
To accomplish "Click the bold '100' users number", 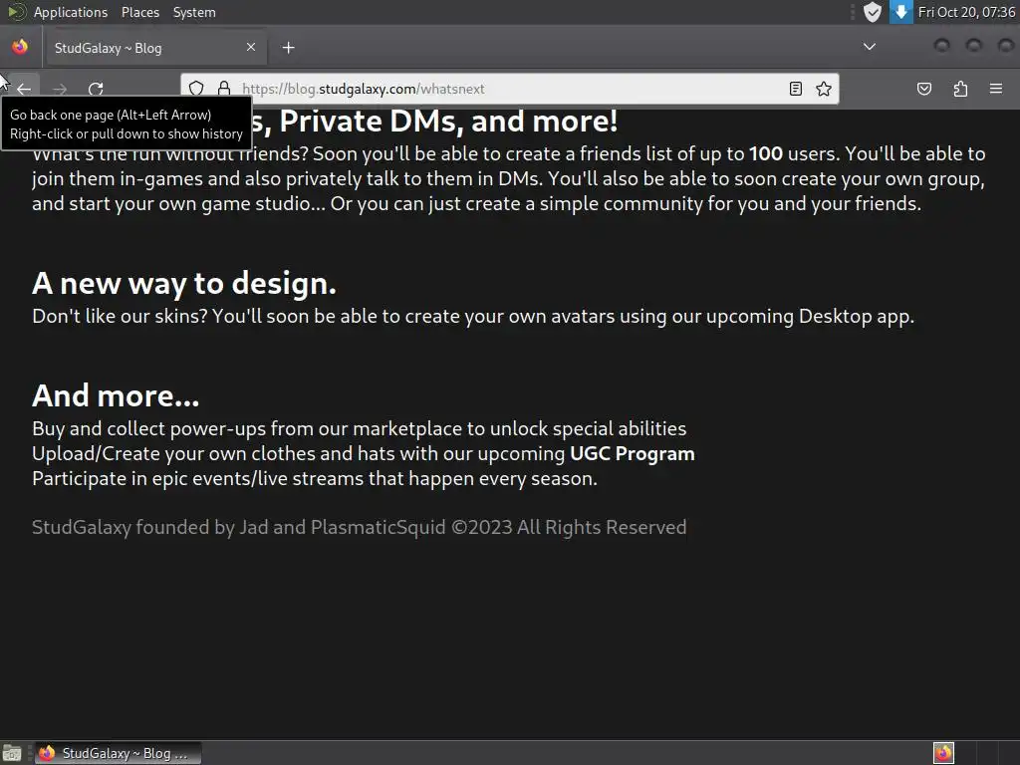I will pos(766,153).
